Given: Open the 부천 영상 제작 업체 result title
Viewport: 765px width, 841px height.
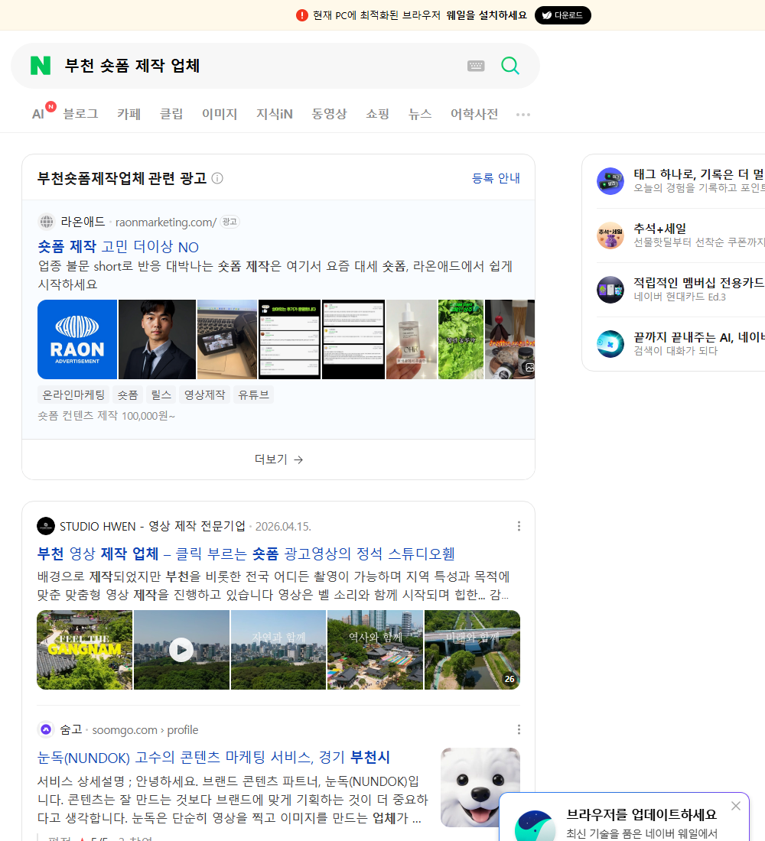Looking at the screenshot, I should click(246, 554).
